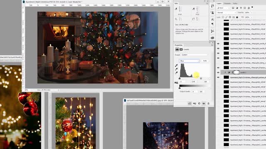Lock image pixels with the brush icon
The height and width of the screenshot is (149, 266).
(x=227, y=17)
